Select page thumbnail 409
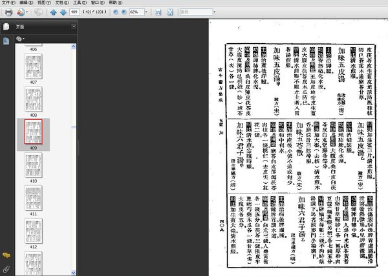The height and width of the screenshot is (276, 388). pos(34,132)
